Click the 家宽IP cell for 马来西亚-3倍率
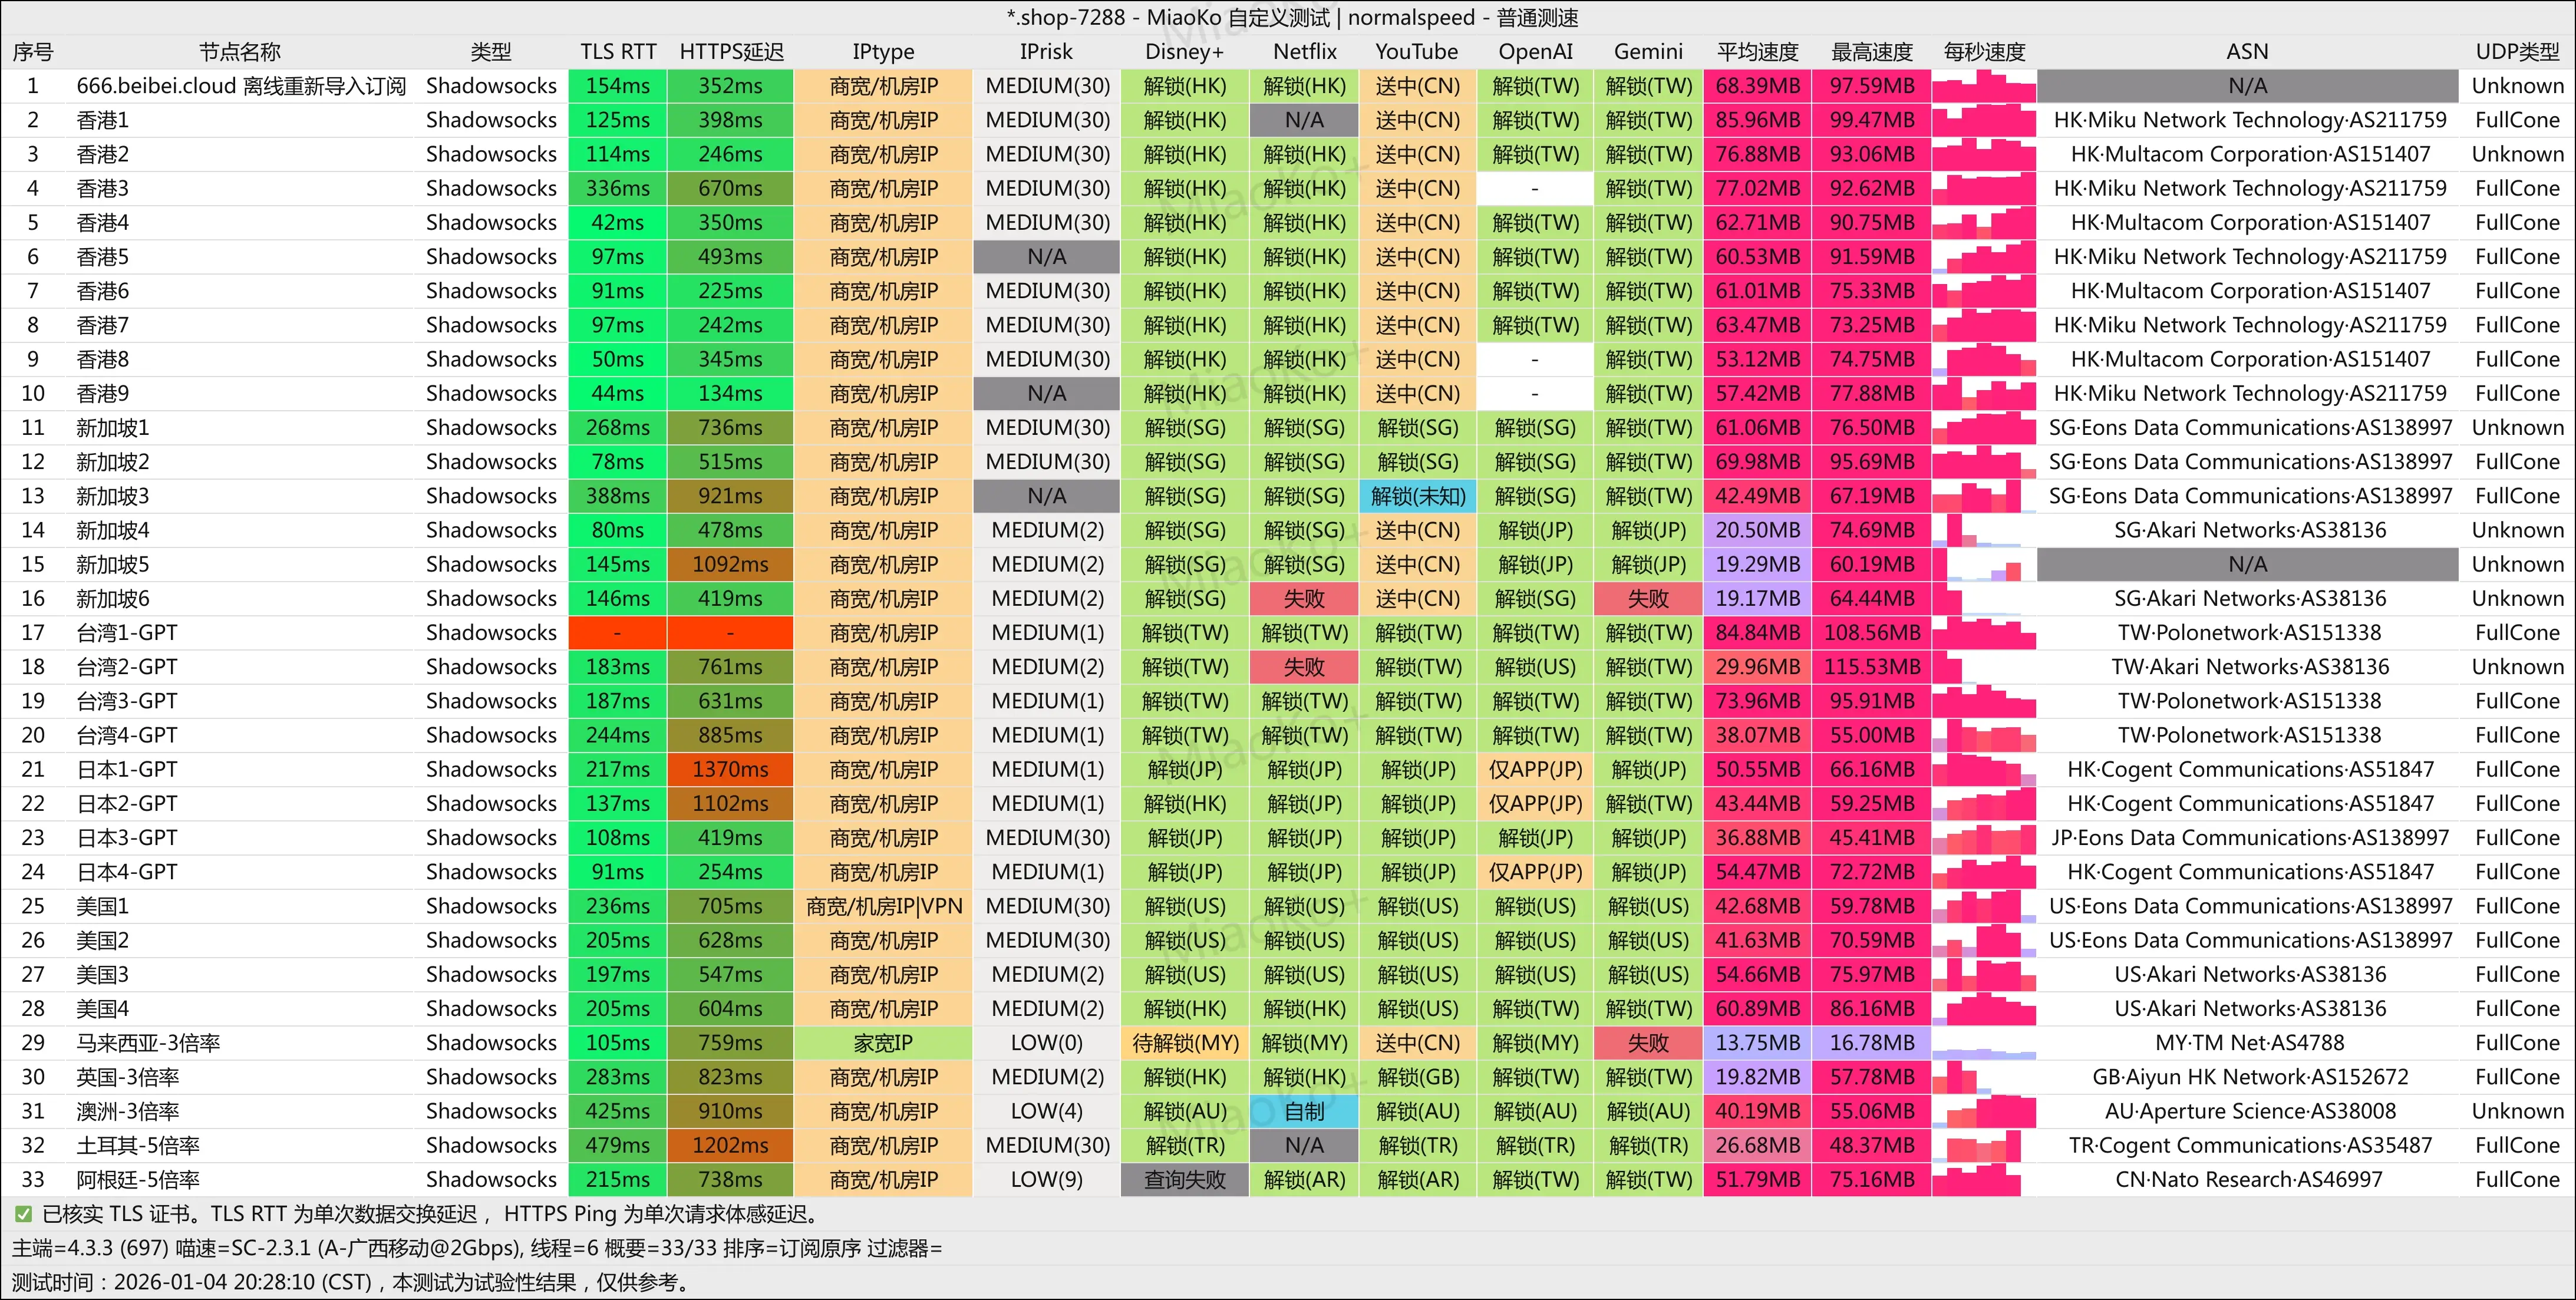2576x1300 pixels. click(883, 1043)
